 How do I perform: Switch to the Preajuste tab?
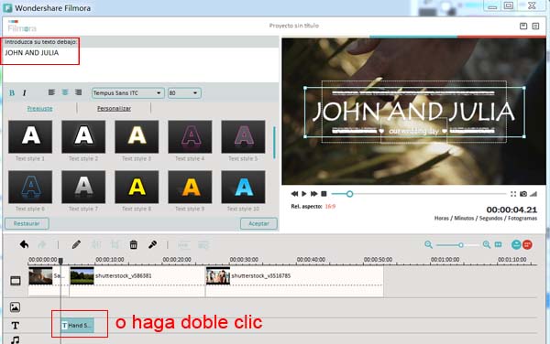39,109
